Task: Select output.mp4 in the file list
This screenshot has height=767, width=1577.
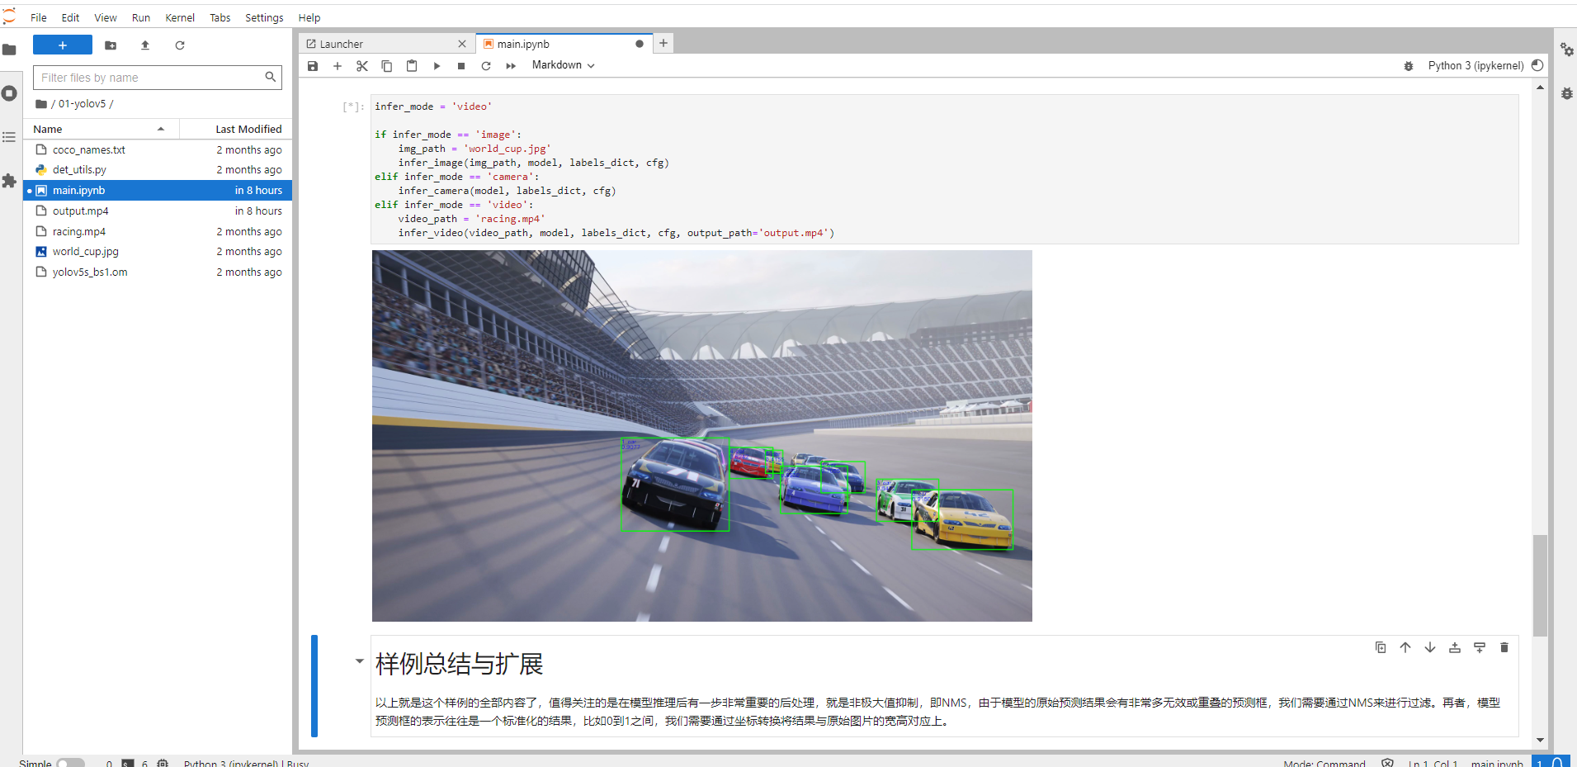Action: [x=158, y=211]
